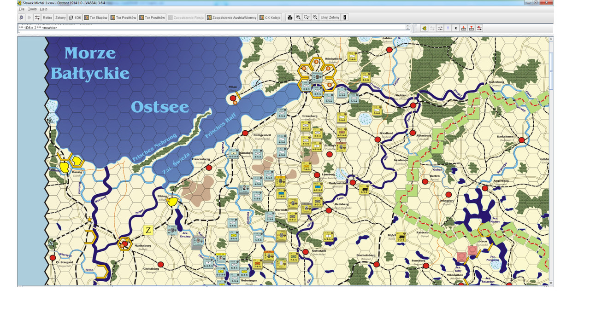Open the Tor Etapów window
The width and height of the screenshot is (590, 319).
(95, 17)
